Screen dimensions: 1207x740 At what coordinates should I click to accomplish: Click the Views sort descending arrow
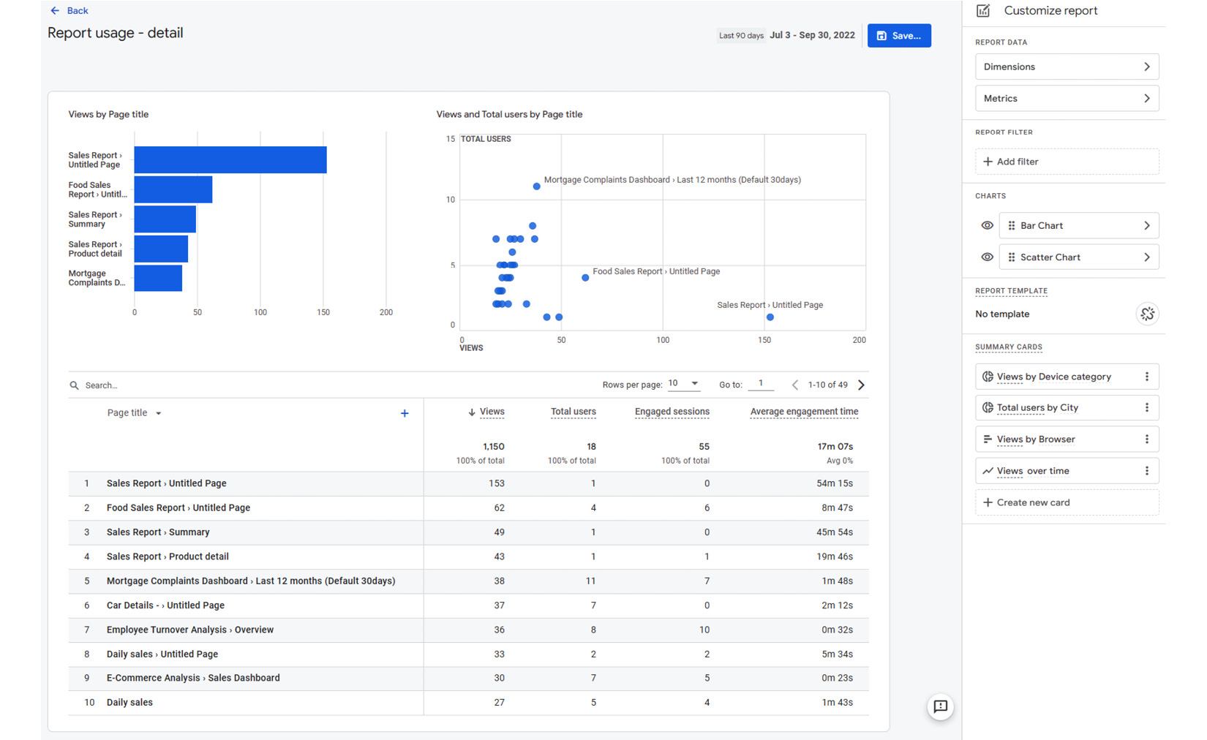coord(472,412)
